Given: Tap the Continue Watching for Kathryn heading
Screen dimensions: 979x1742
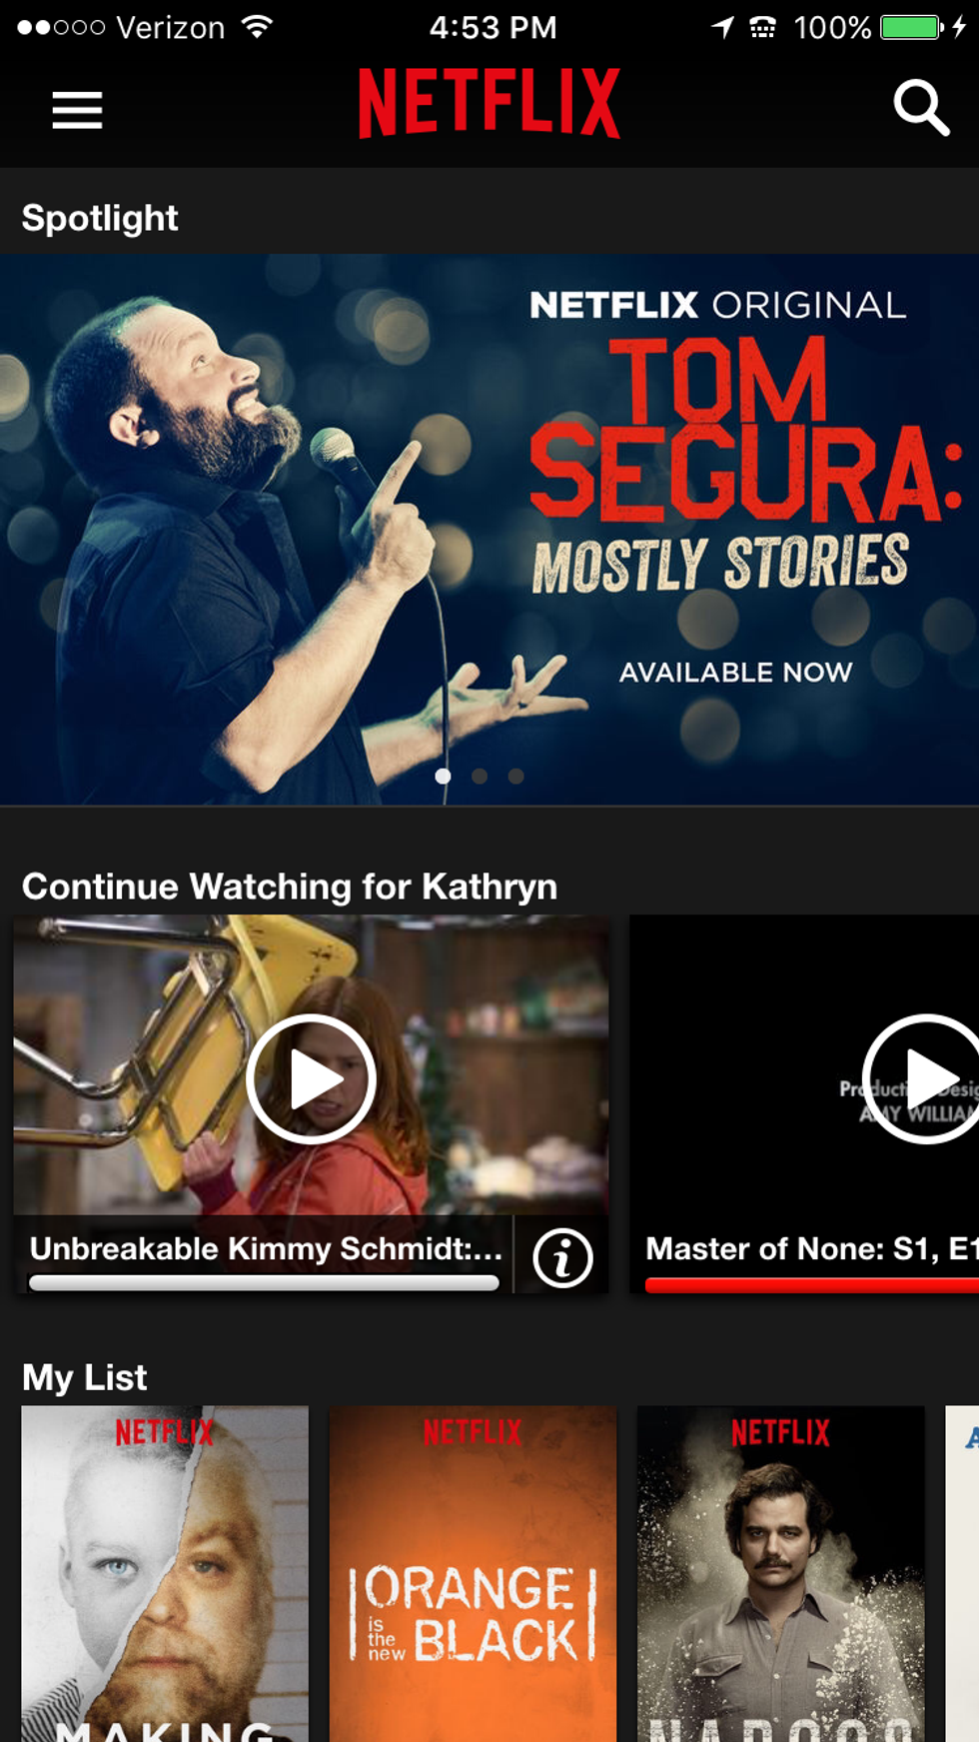Looking at the screenshot, I should tap(290, 886).
